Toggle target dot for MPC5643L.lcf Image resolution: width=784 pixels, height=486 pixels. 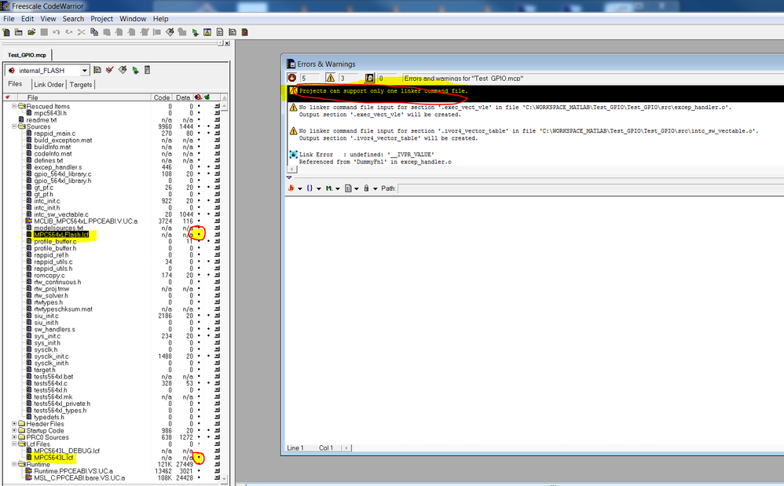(x=199, y=458)
